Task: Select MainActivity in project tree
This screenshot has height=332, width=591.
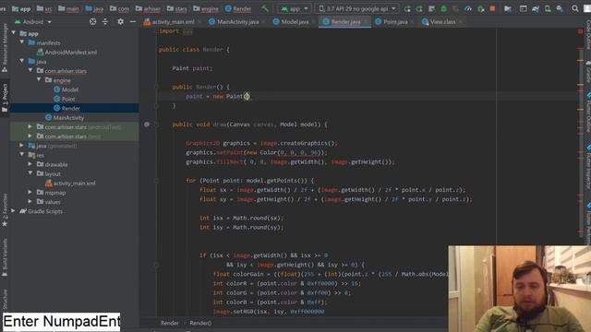Action: pos(65,118)
